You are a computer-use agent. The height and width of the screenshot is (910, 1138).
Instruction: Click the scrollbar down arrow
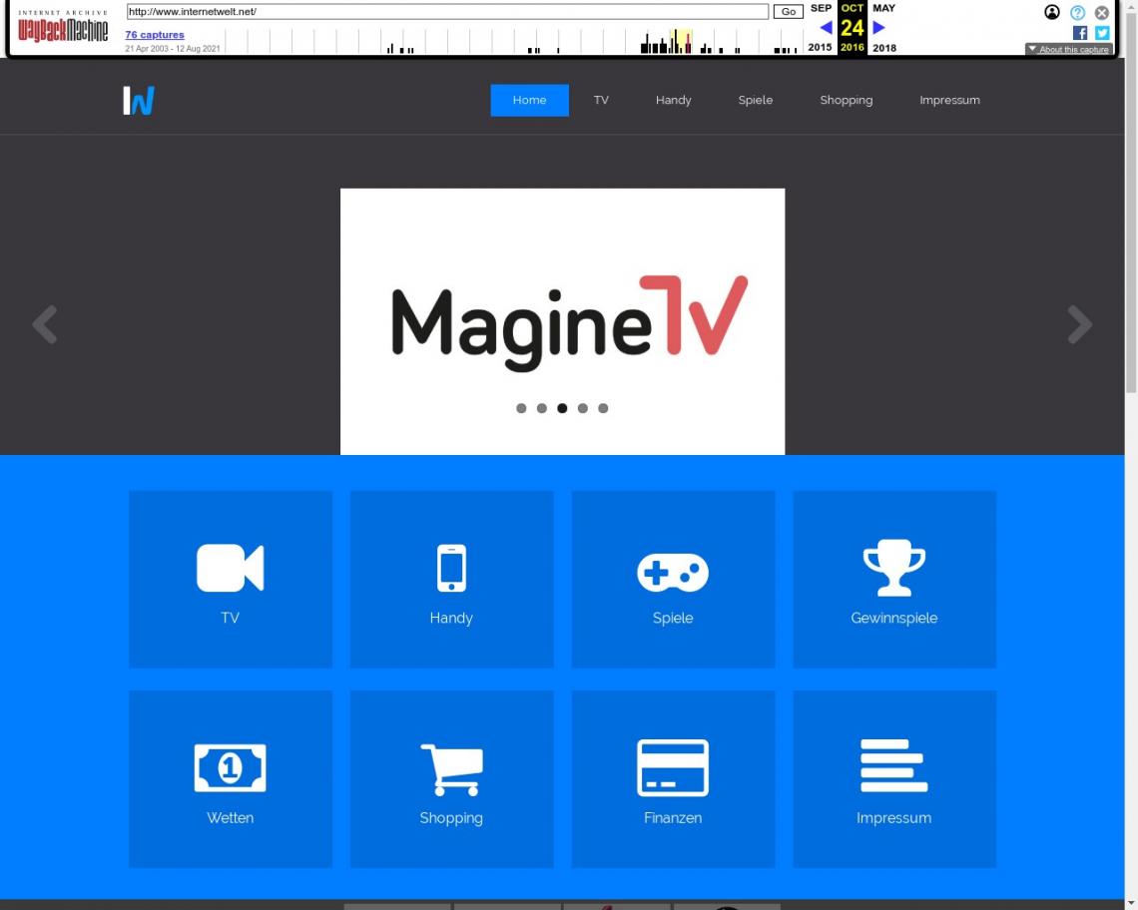pyautogui.click(x=1131, y=903)
